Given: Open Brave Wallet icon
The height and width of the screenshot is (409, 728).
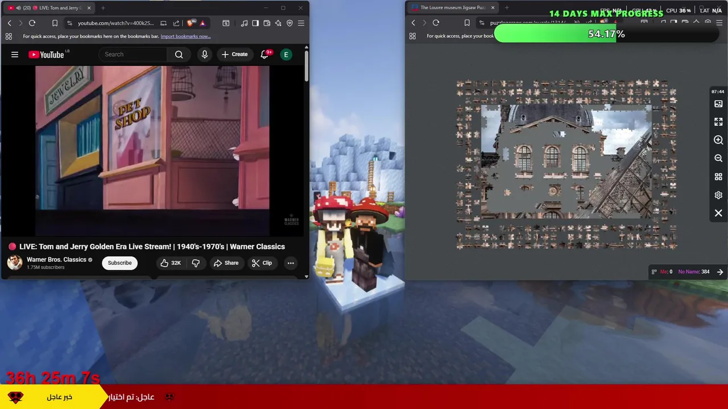Looking at the screenshot, I should (267, 23).
